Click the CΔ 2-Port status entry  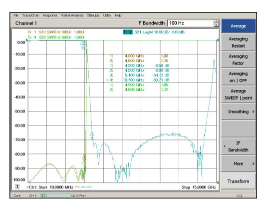click(78, 195)
